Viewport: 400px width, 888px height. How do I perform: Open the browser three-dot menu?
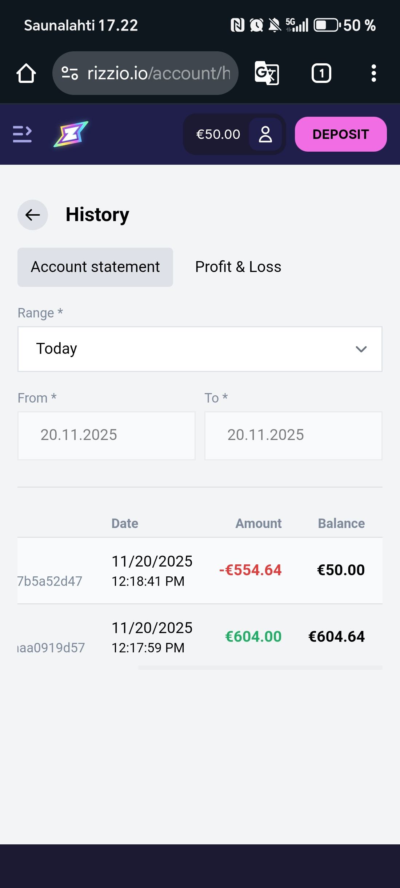pyautogui.click(x=373, y=73)
